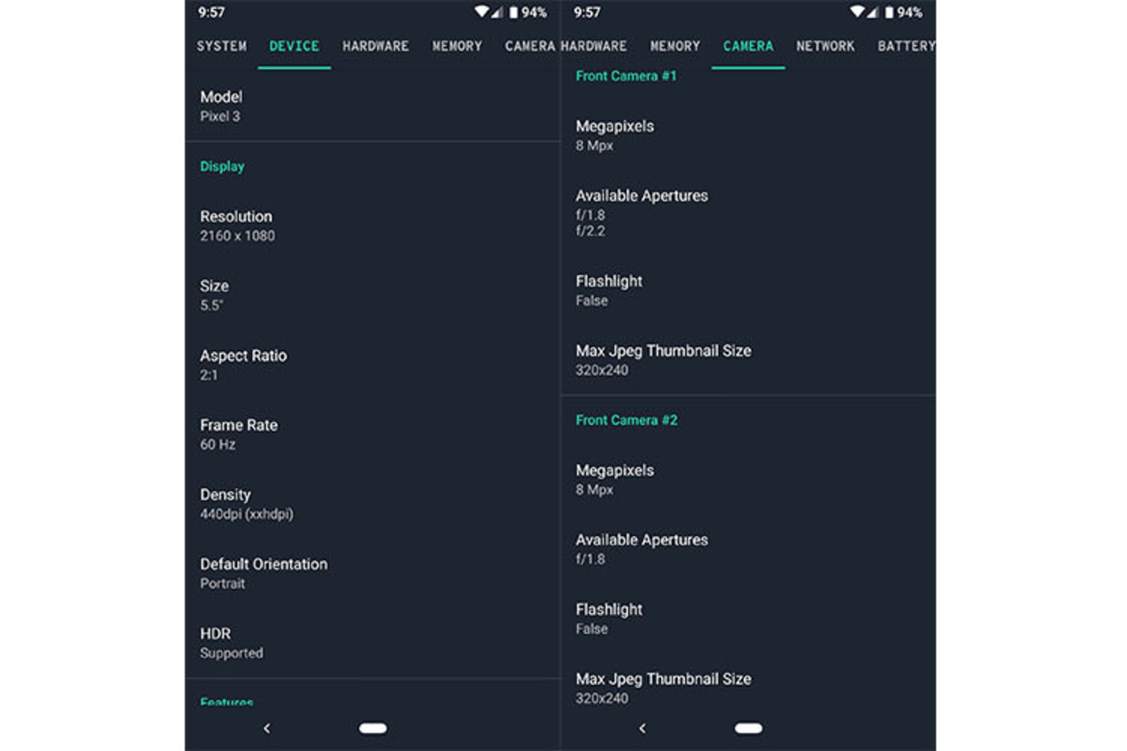This screenshot has width=1127, height=751.
Task: Tap the battery icon on right screen
Action: click(x=889, y=12)
